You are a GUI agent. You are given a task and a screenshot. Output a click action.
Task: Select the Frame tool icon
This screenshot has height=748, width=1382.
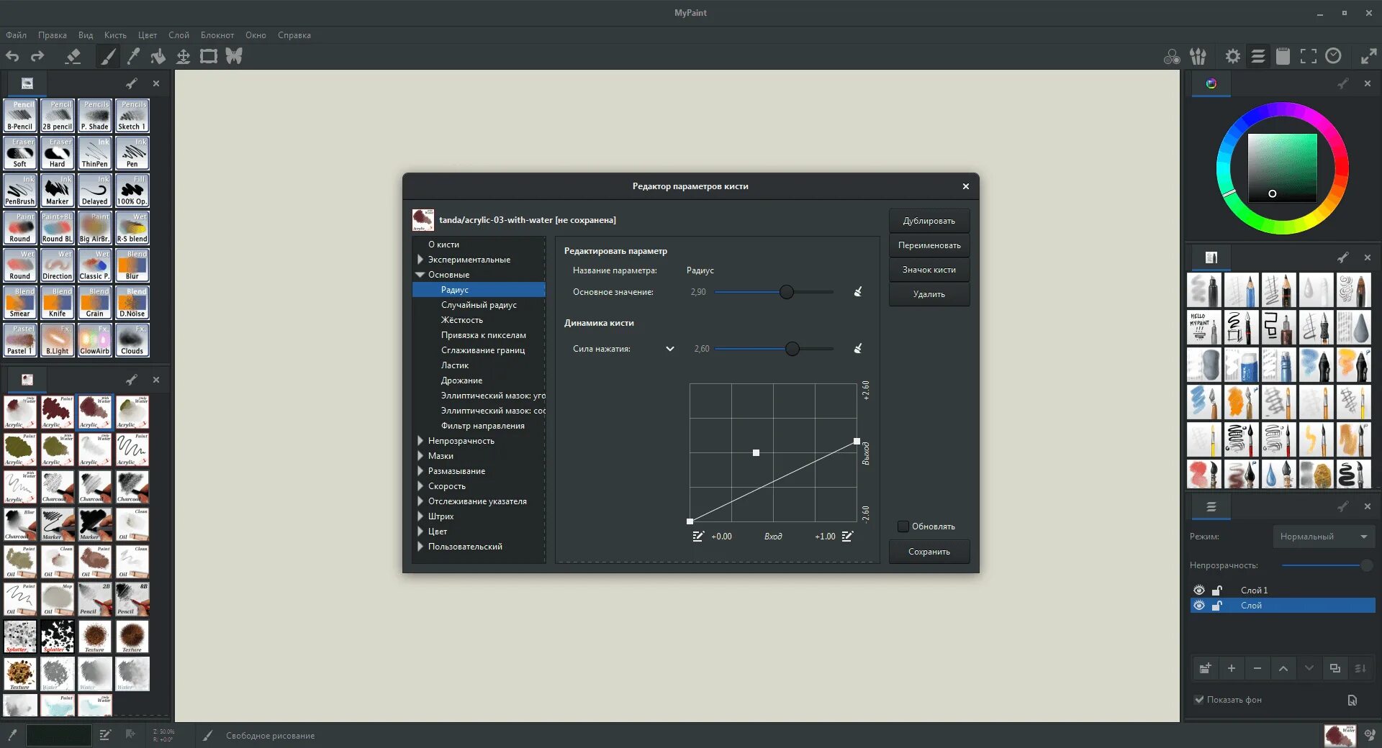209,56
